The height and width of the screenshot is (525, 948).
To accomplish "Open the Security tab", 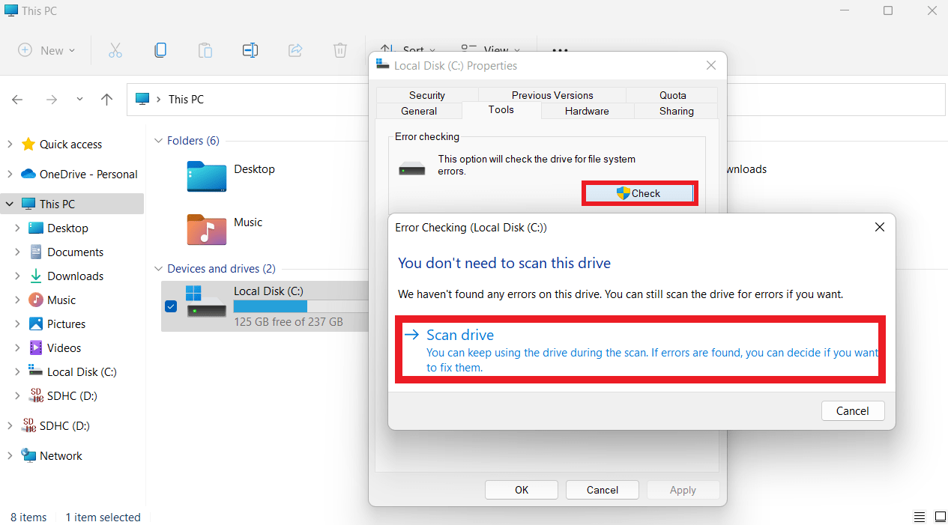I will (x=427, y=95).
